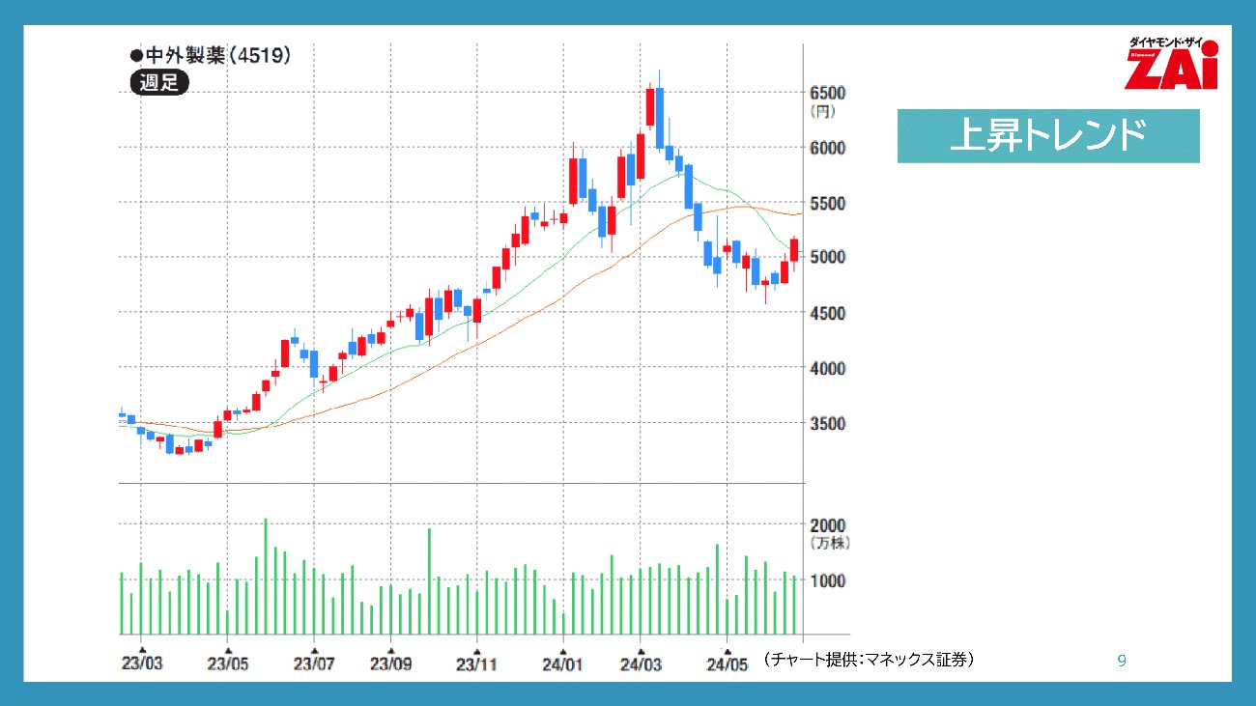Viewport: 1256px width, 706px height.
Task: Click the 23/05 date label
Action: pyautogui.click(x=228, y=664)
